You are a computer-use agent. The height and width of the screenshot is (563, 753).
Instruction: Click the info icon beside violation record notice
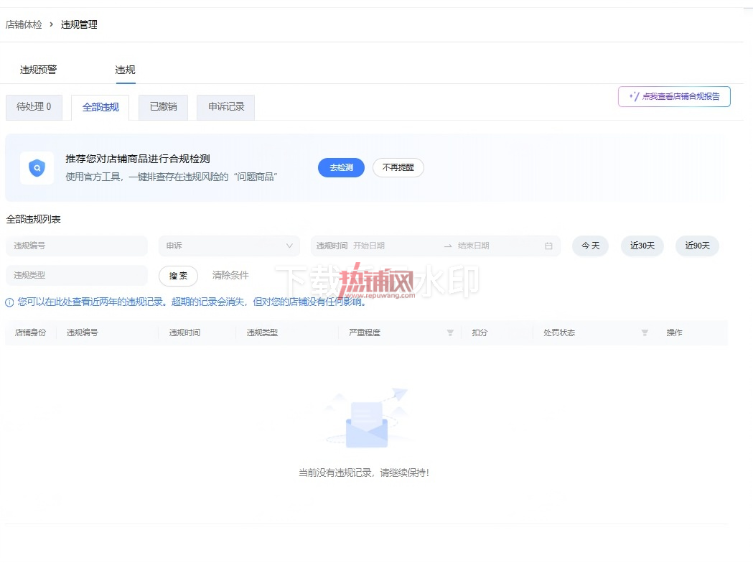coord(9,302)
